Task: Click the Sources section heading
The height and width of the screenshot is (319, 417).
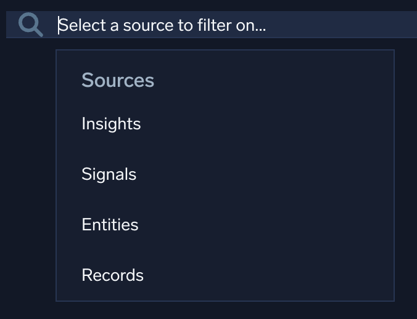Action: point(118,80)
